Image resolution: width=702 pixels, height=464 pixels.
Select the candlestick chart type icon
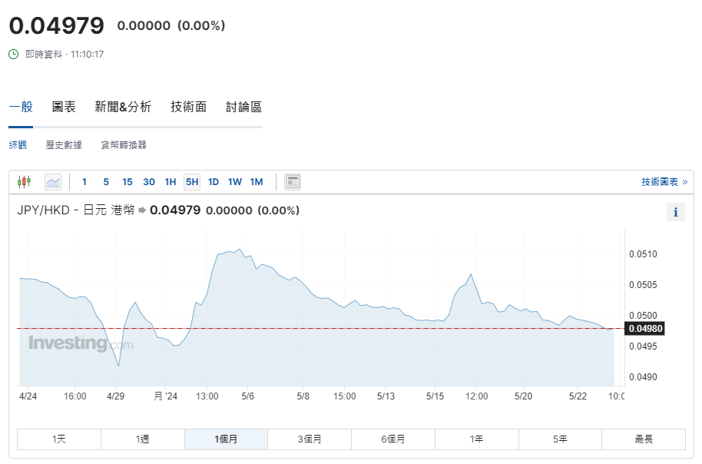[24, 182]
